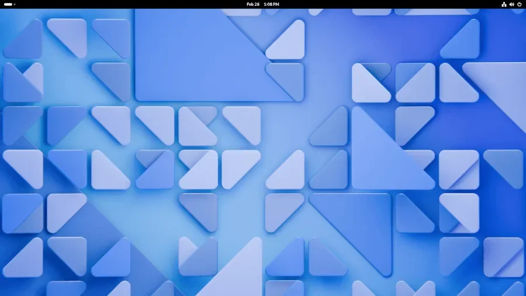Open the clock and calendar menu
526x296 pixels.
(262, 4)
